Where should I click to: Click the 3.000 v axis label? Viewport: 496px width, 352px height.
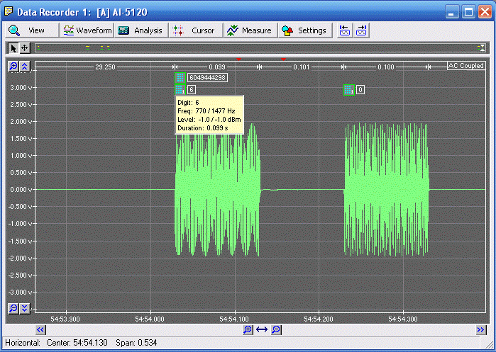(21, 87)
